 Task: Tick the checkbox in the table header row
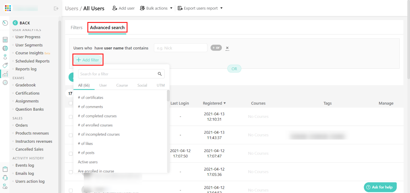tap(71, 103)
